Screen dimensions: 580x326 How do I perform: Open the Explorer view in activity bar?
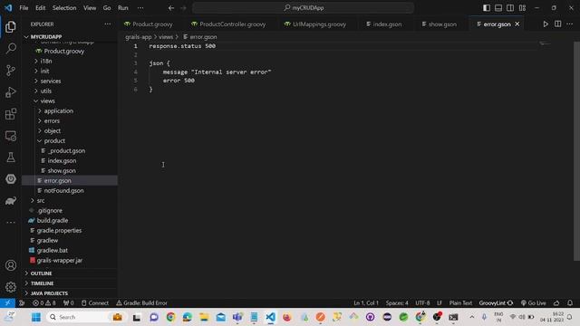11,26
